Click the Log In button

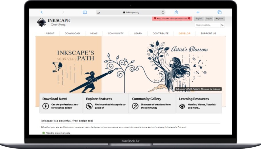tap(209, 18)
